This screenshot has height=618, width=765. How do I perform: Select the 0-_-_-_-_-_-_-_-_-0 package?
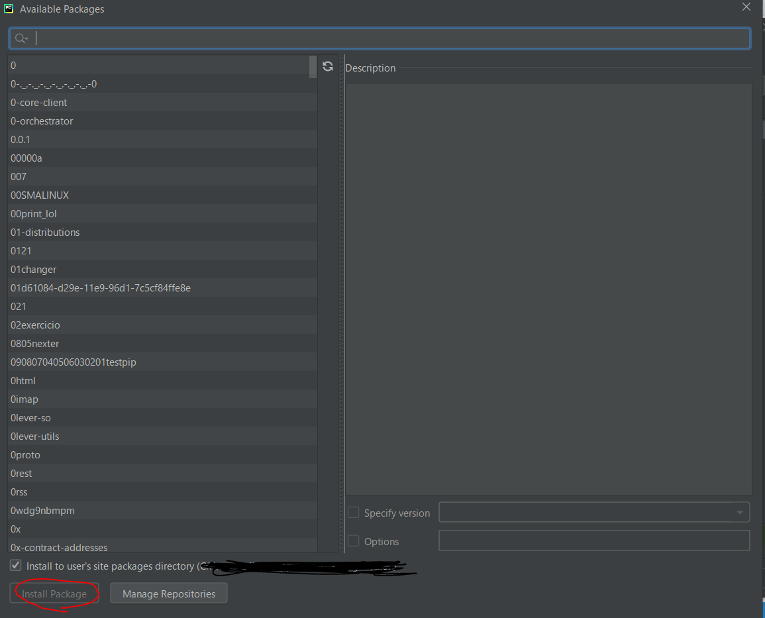coord(162,84)
